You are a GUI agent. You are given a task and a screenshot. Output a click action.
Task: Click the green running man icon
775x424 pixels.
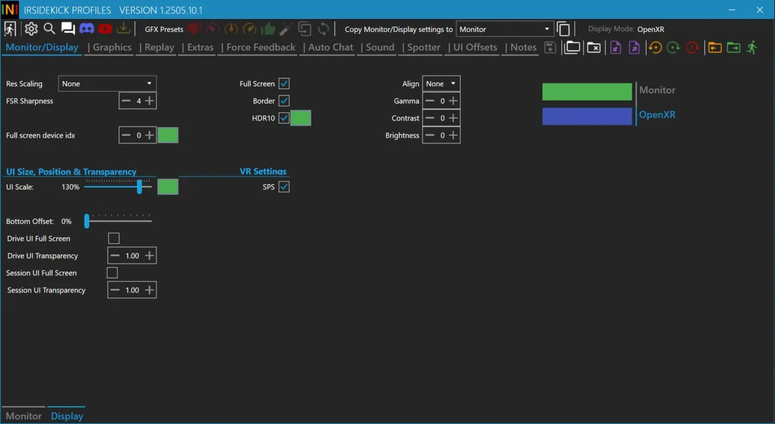pyautogui.click(x=752, y=47)
